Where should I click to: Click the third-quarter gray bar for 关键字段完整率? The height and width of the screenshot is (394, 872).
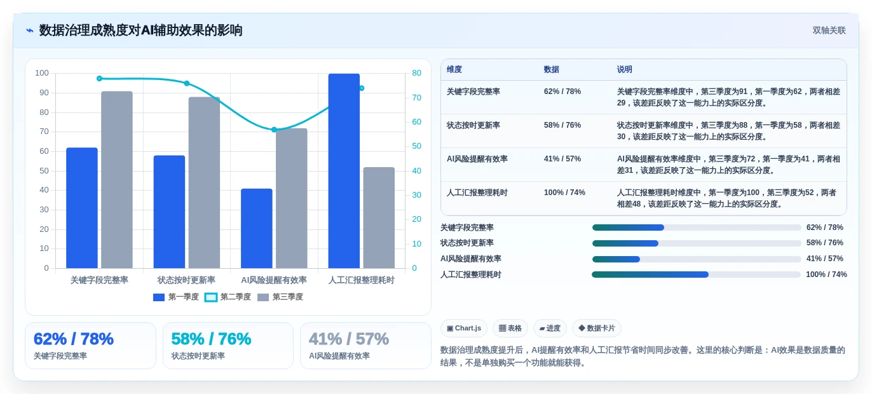pos(117,180)
